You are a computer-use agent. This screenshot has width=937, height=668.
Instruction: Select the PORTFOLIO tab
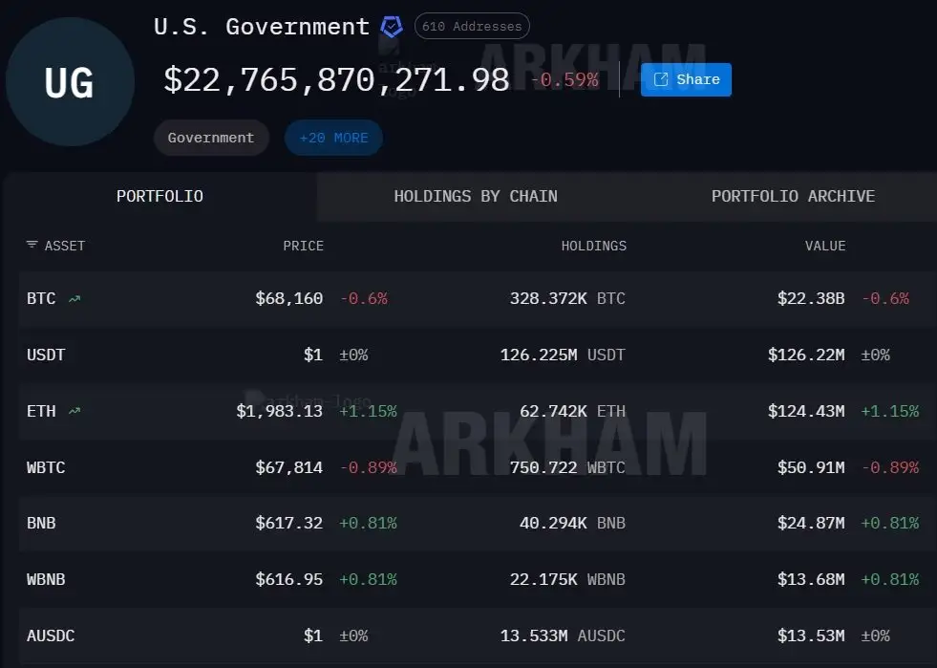click(x=160, y=197)
